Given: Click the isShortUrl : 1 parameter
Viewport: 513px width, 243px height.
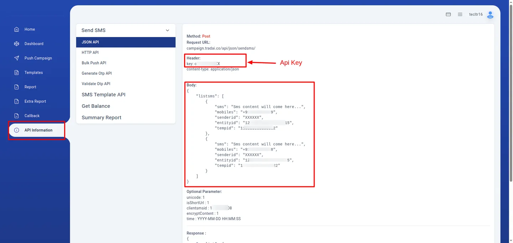Looking at the screenshot, I should pos(198,203).
